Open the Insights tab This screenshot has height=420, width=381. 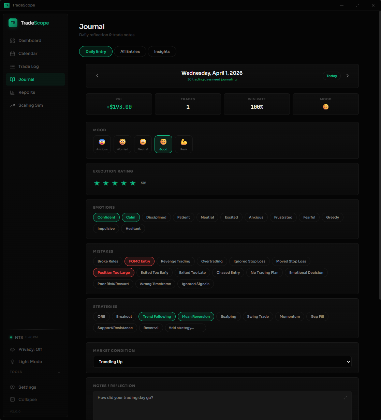(162, 51)
